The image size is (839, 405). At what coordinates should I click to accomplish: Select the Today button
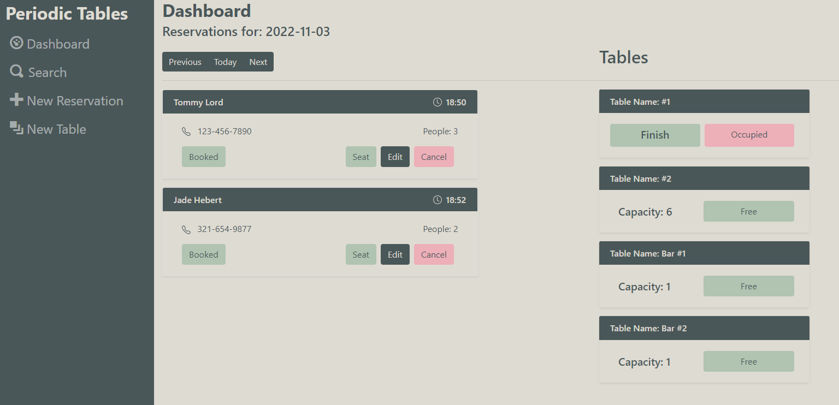pyautogui.click(x=225, y=62)
